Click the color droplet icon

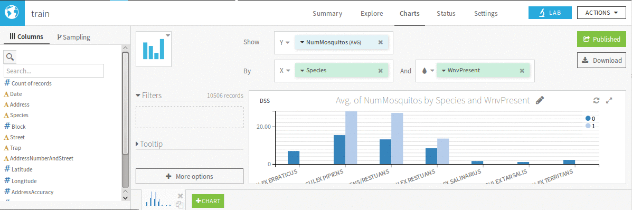coord(424,71)
